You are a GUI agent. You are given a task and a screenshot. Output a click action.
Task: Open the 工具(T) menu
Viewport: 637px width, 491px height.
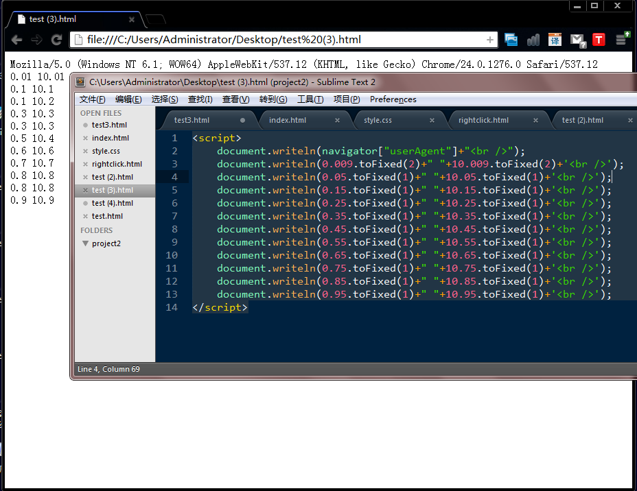[x=310, y=99]
